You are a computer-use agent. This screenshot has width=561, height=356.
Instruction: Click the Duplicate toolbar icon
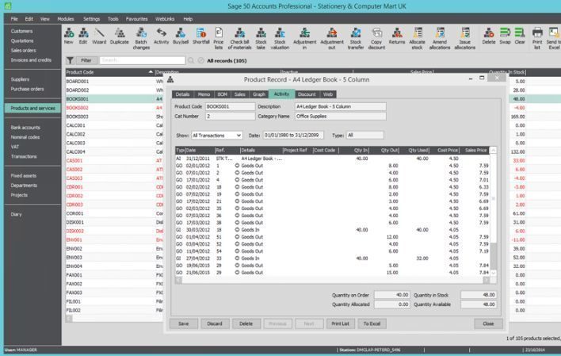pos(119,36)
